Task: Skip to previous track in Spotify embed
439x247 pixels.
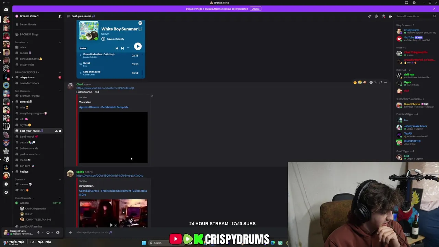Action: (117, 48)
